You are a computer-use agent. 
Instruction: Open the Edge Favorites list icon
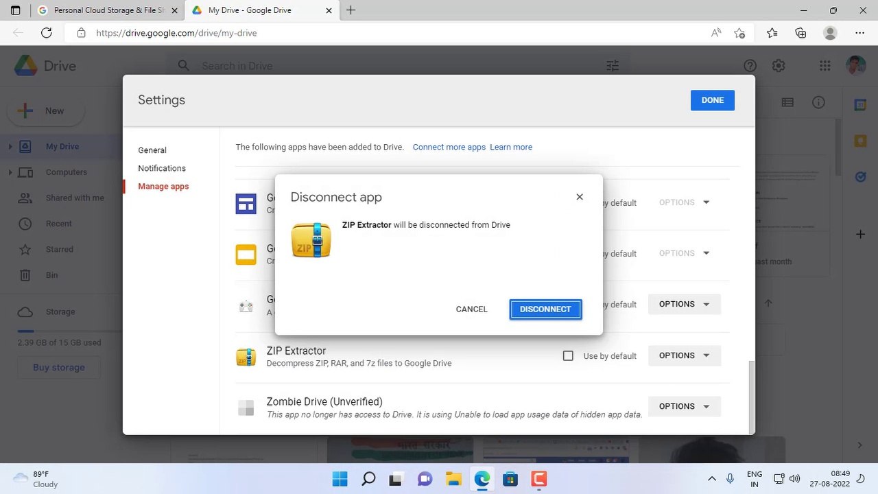click(x=772, y=33)
